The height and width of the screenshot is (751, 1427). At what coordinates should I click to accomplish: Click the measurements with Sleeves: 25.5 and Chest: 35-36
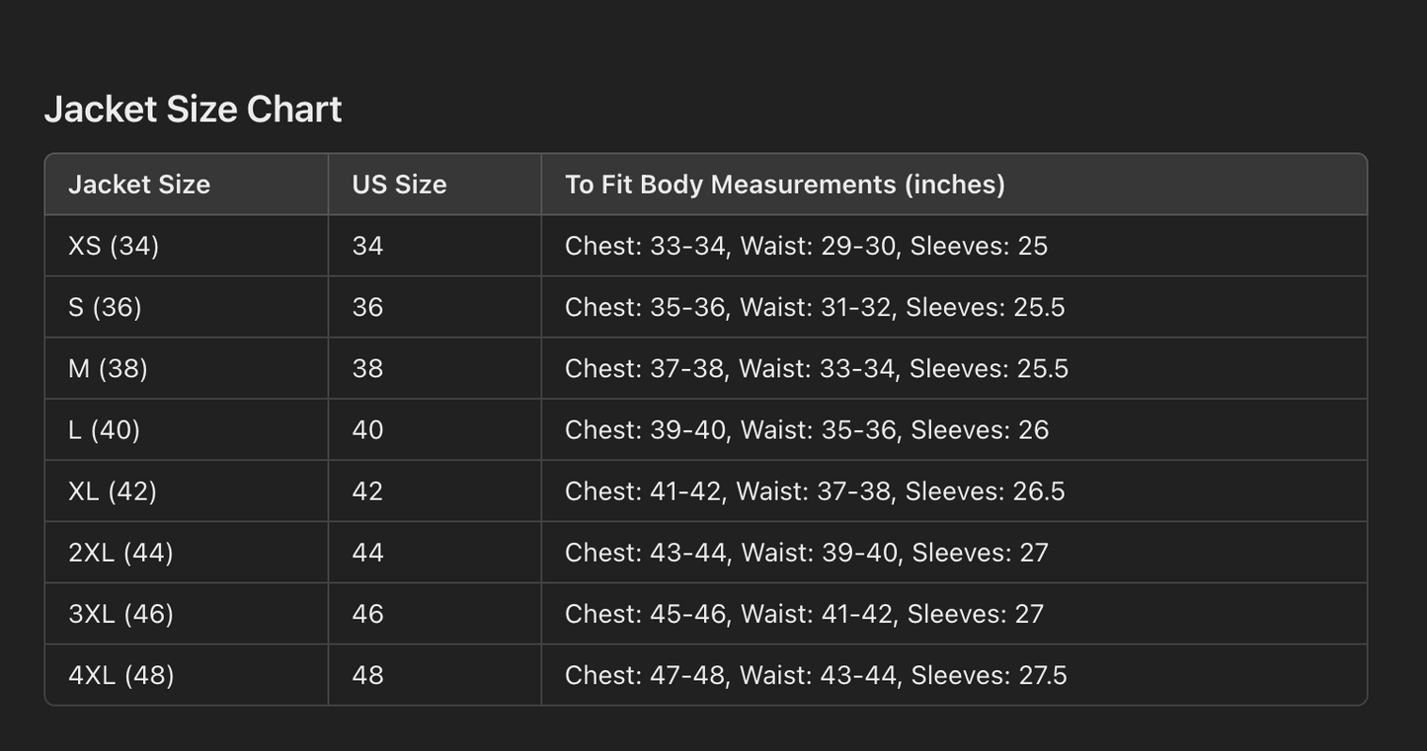click(x=815, y=307)
